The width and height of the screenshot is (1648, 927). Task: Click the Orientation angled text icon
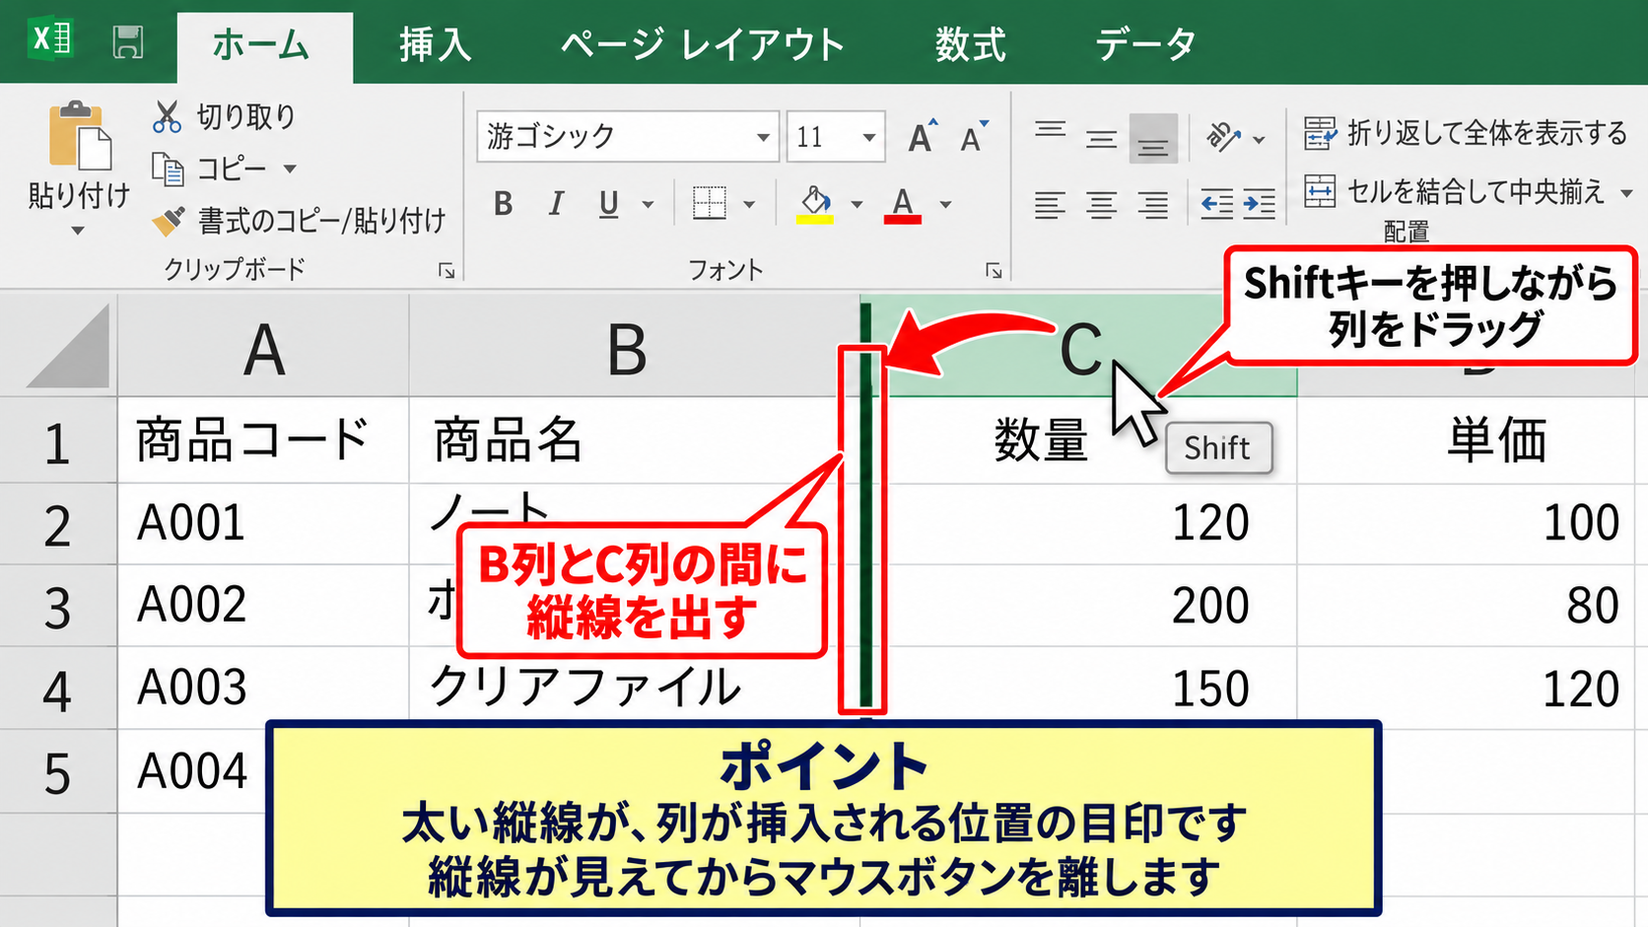point(1223,137)
